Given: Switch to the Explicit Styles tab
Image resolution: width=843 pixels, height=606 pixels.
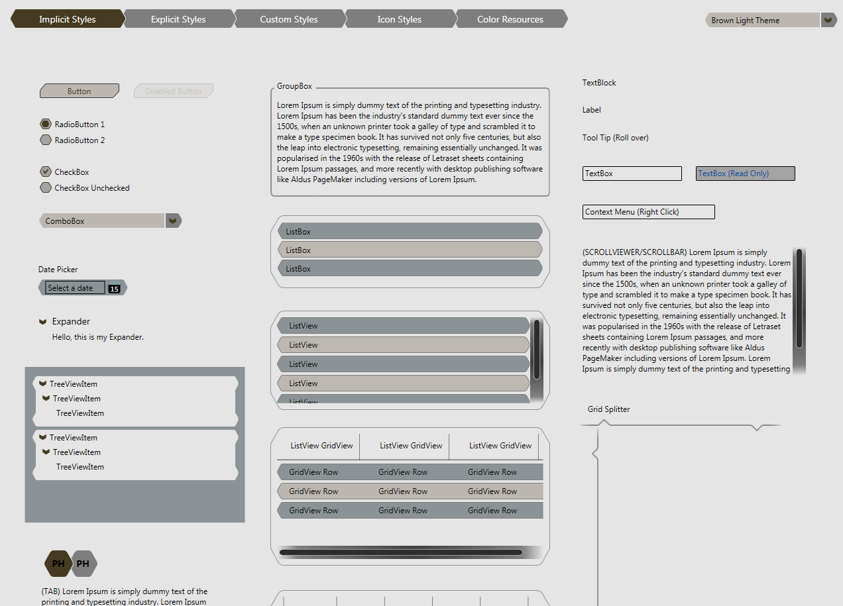Looking at the screenshot, I should [x=178, y=19].
